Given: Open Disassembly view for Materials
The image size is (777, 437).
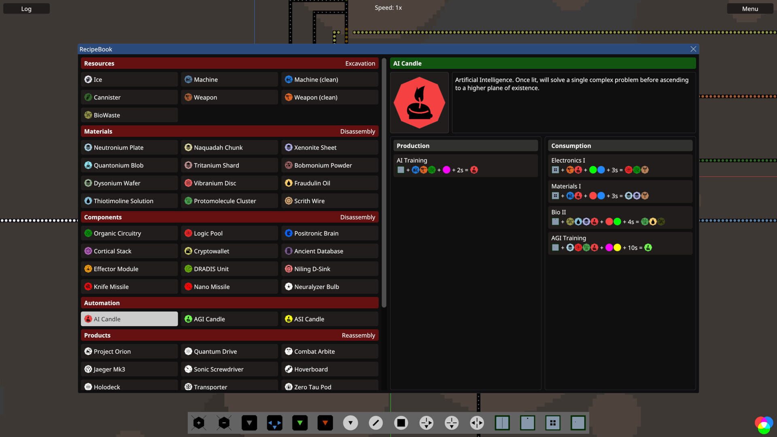Looking at the screenshot, I should tap(359, 131).
